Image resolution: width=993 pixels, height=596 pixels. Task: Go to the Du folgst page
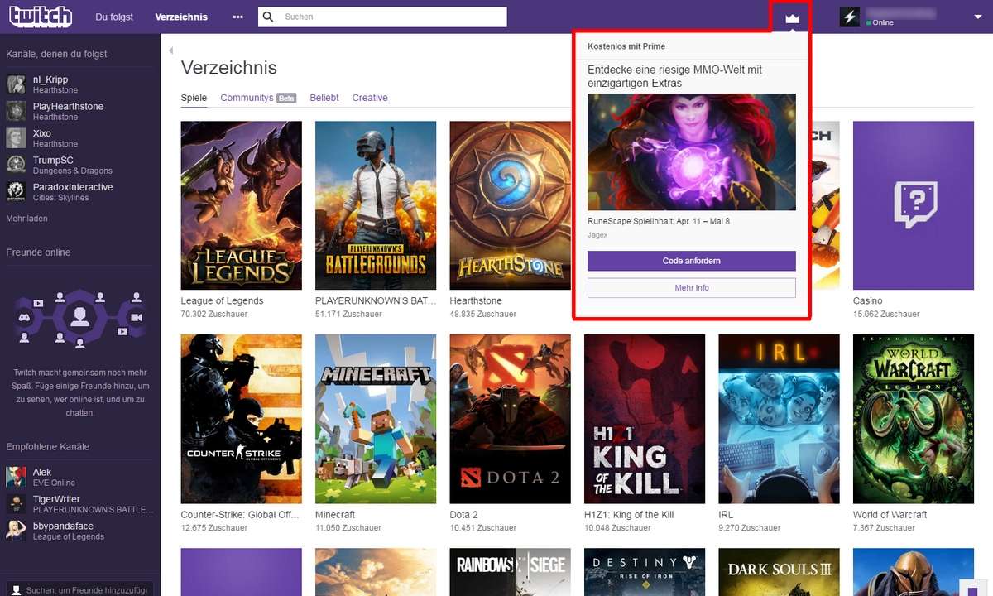pos(114,17)
